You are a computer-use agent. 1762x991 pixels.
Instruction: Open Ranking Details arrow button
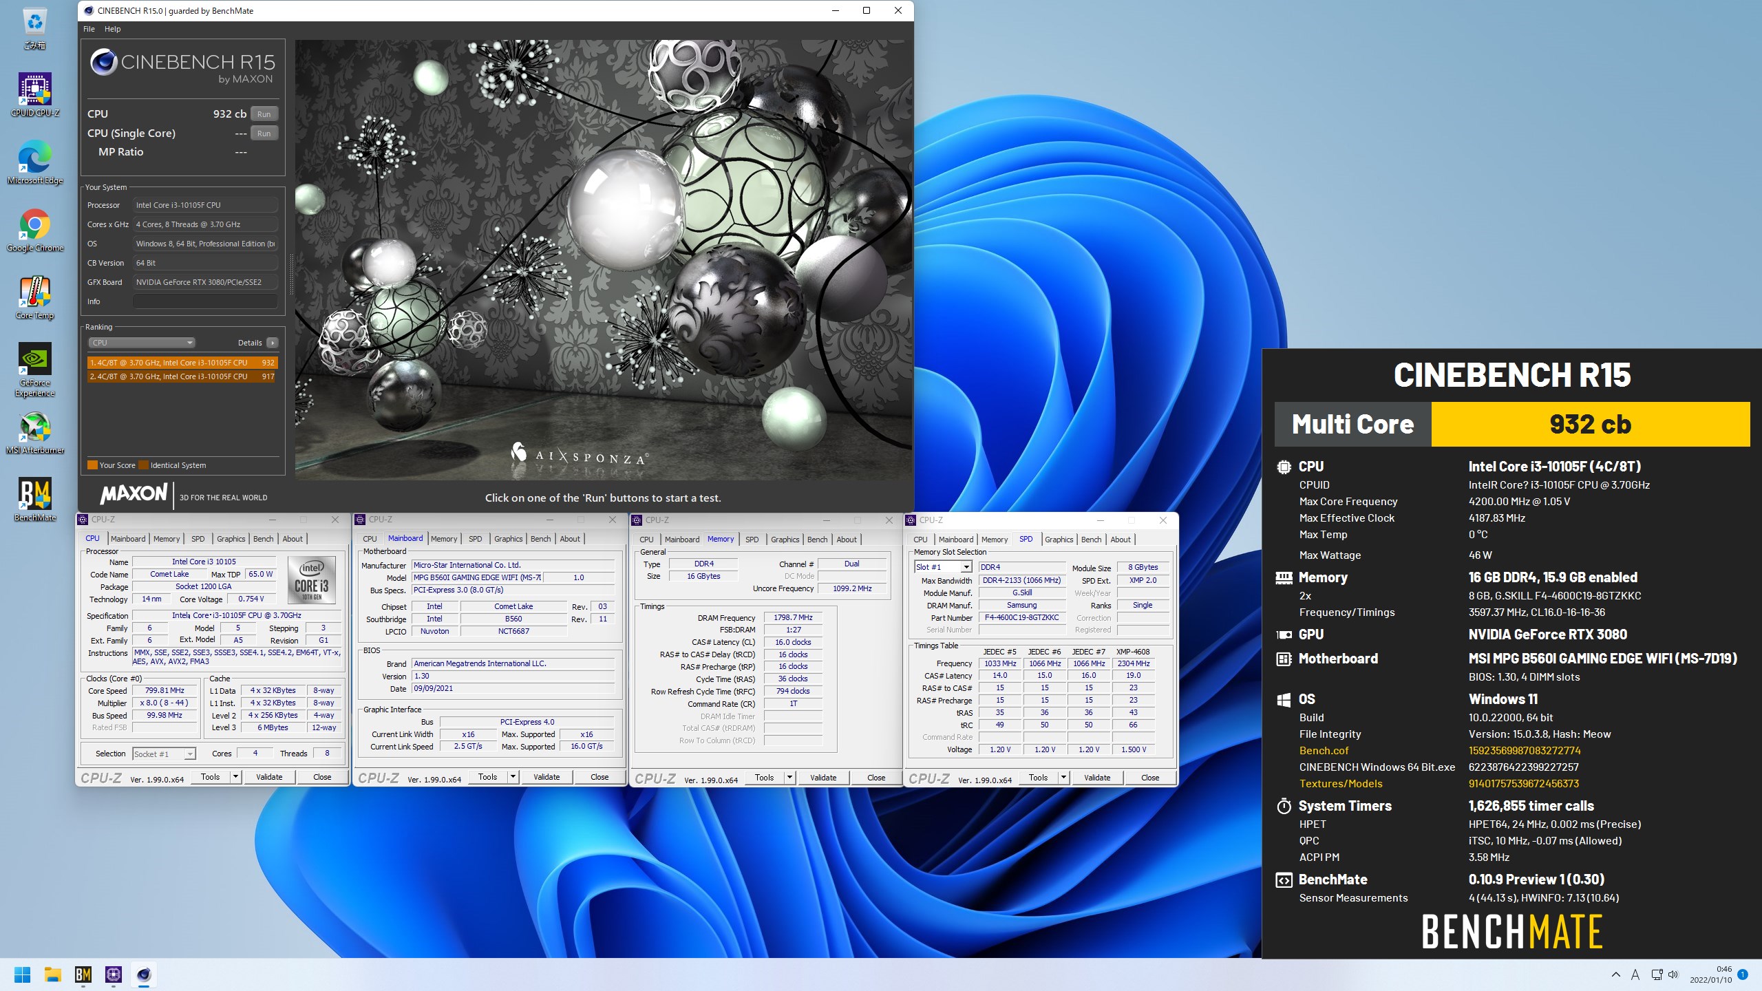[273, 343]
